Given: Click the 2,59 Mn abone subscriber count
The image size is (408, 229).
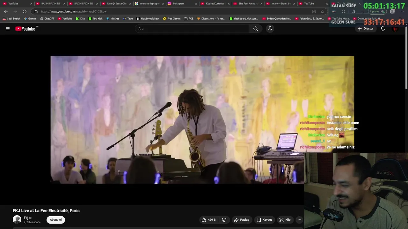Looking at the screenshot, I should 32,222.
